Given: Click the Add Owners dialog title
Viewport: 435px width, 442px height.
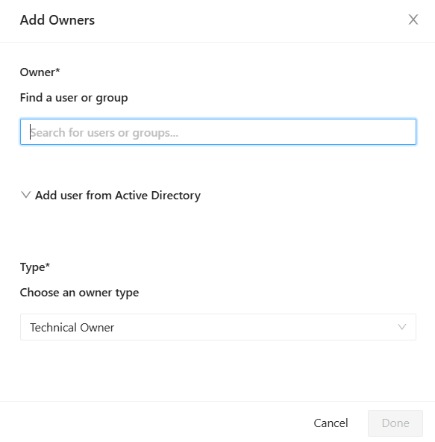Looking at the screenshot, I should (57, 20).
